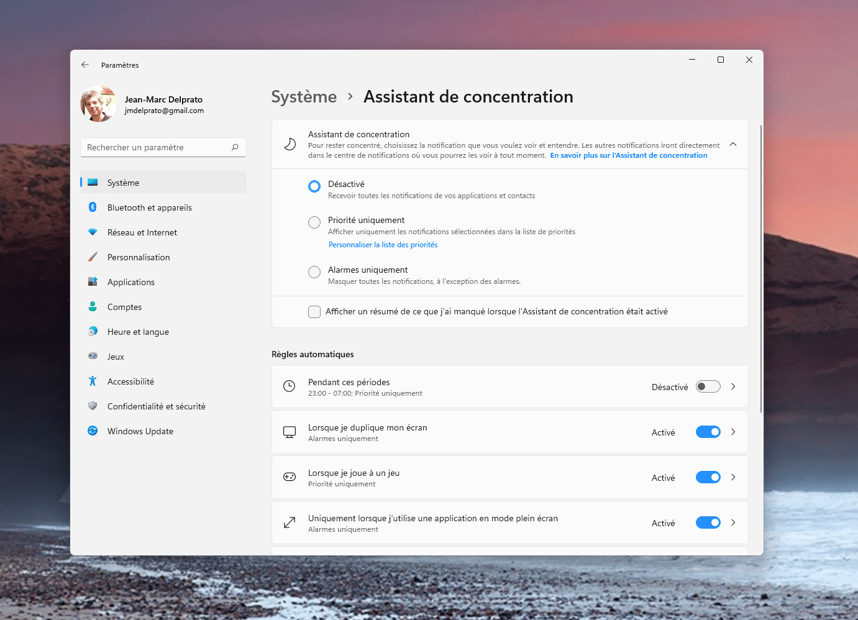
Task: Click the Windows Update sync icon
Action: click(x=93, y=431)
